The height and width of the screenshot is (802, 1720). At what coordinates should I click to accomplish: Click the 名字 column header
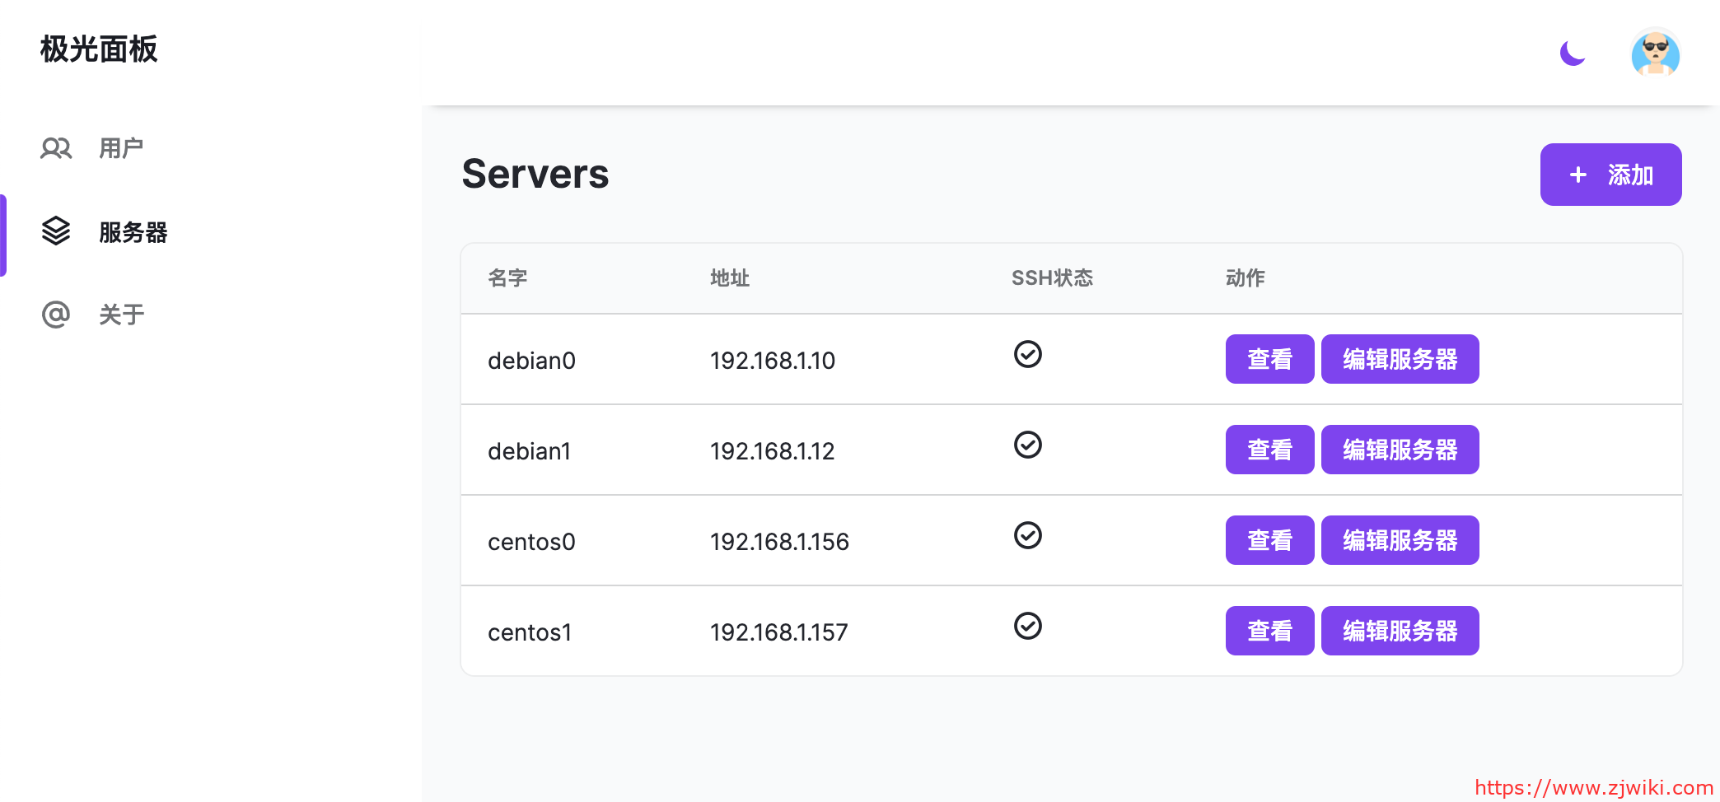[x=507, y=278]
